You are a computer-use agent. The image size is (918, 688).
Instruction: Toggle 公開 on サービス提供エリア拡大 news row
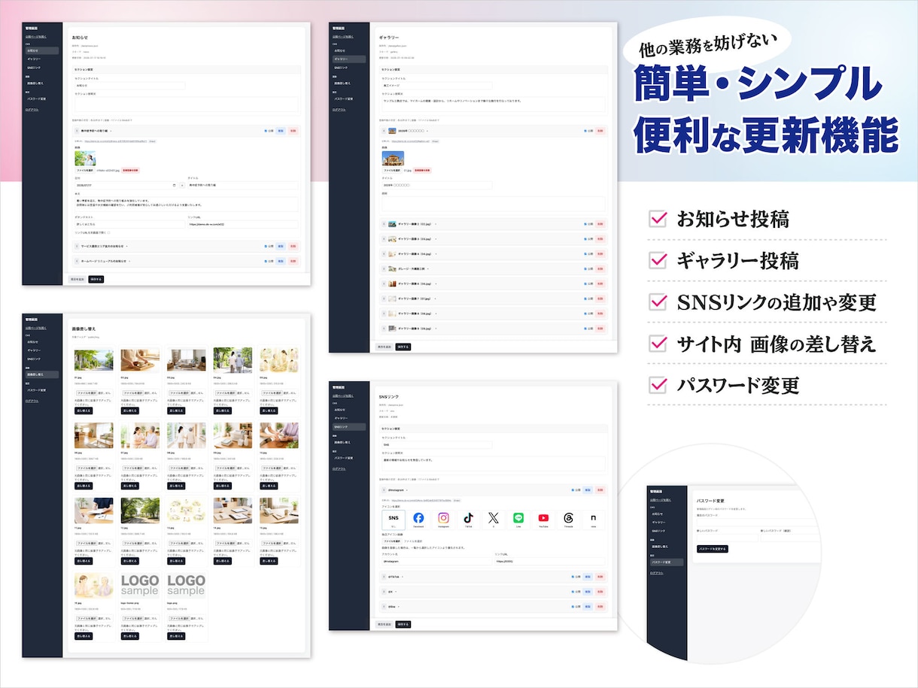(x=266, y=246)
